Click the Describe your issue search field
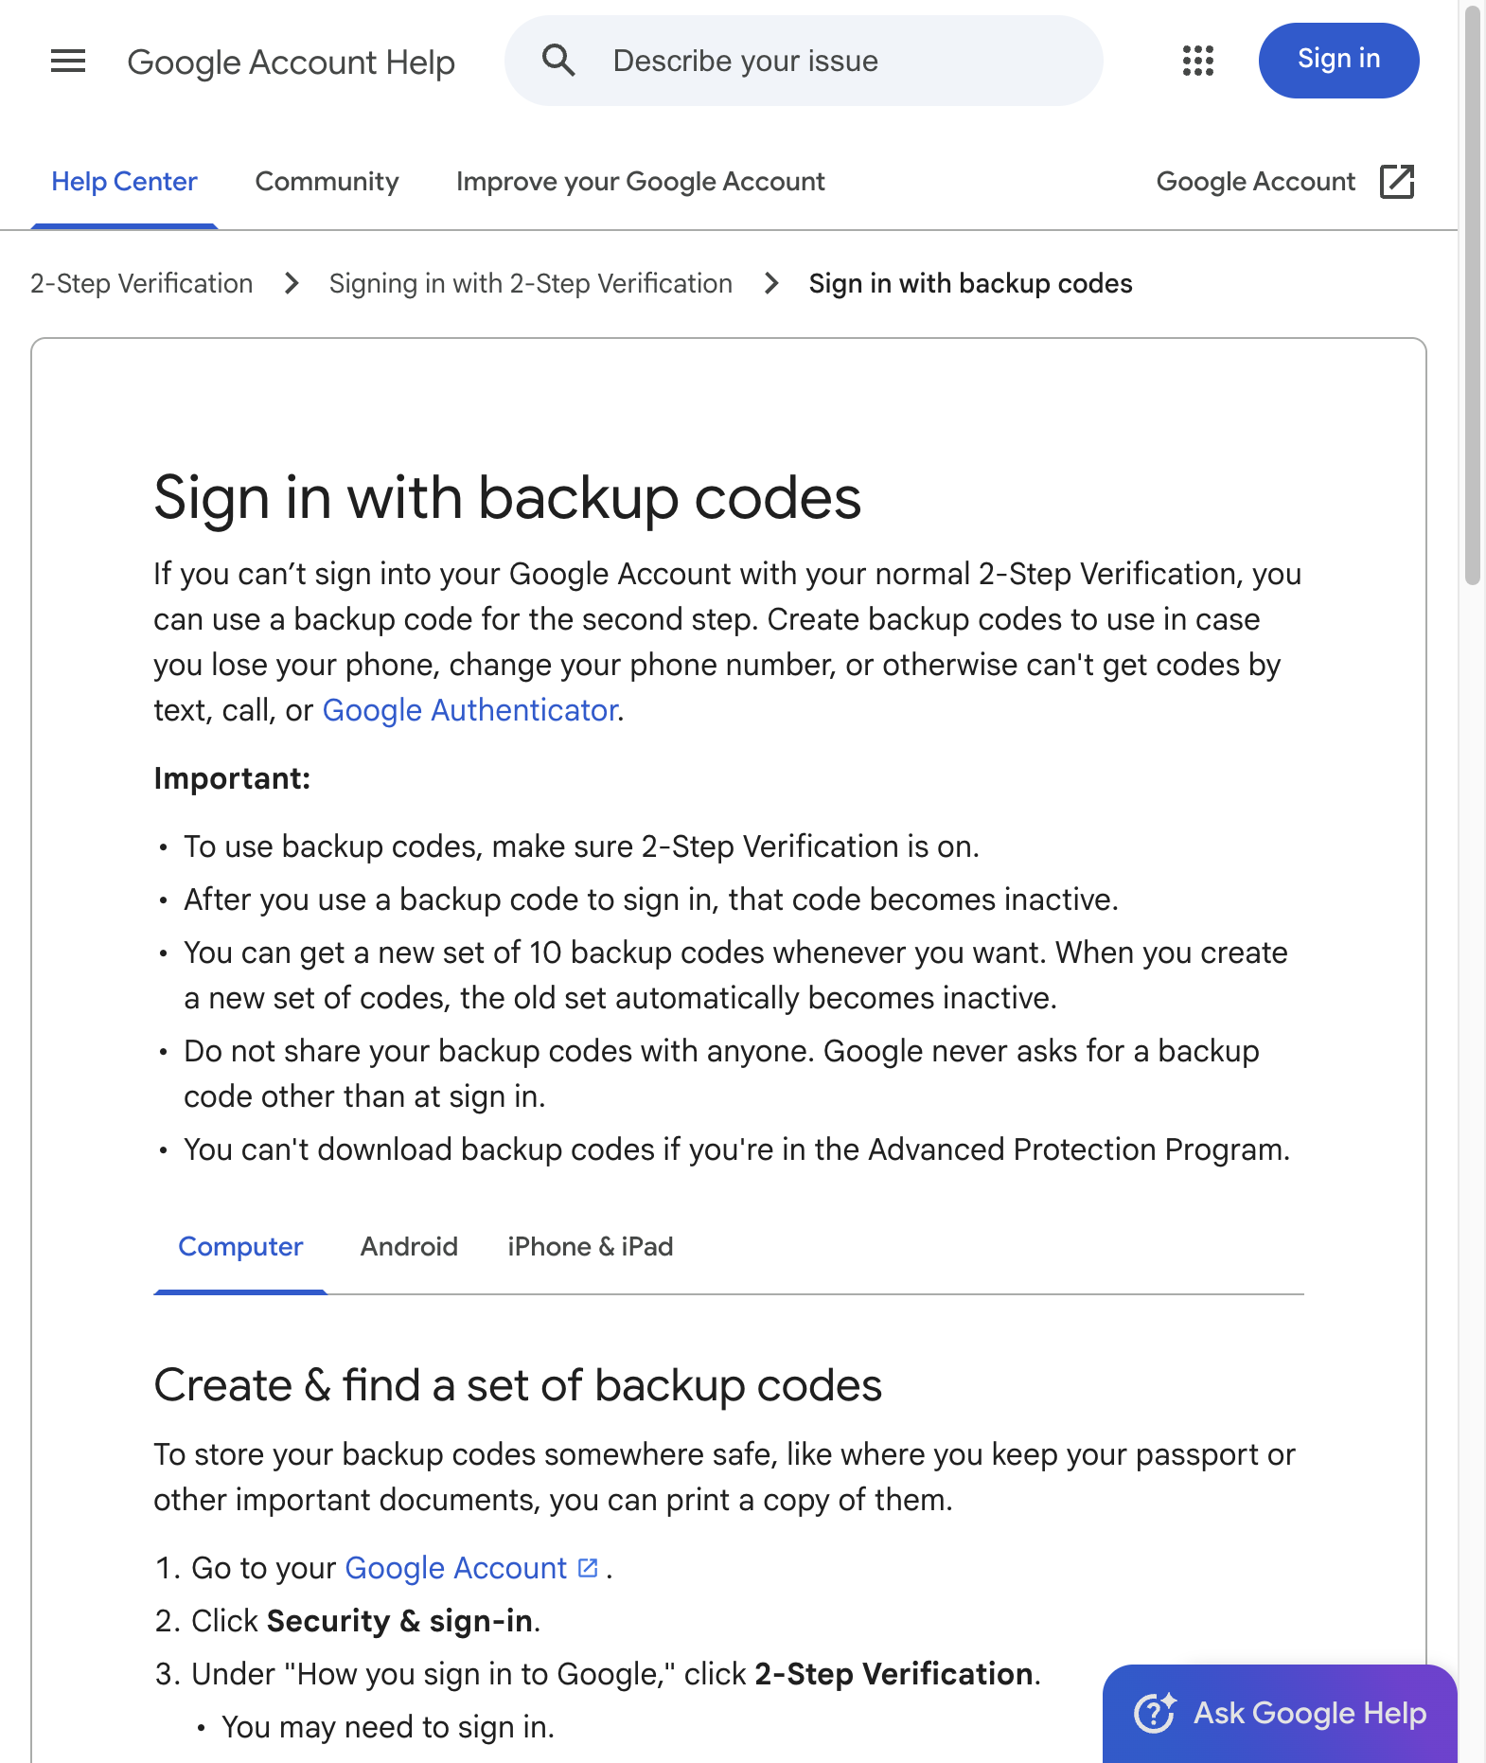Screen dimensions: 1486x1763 tap(804, 61)
